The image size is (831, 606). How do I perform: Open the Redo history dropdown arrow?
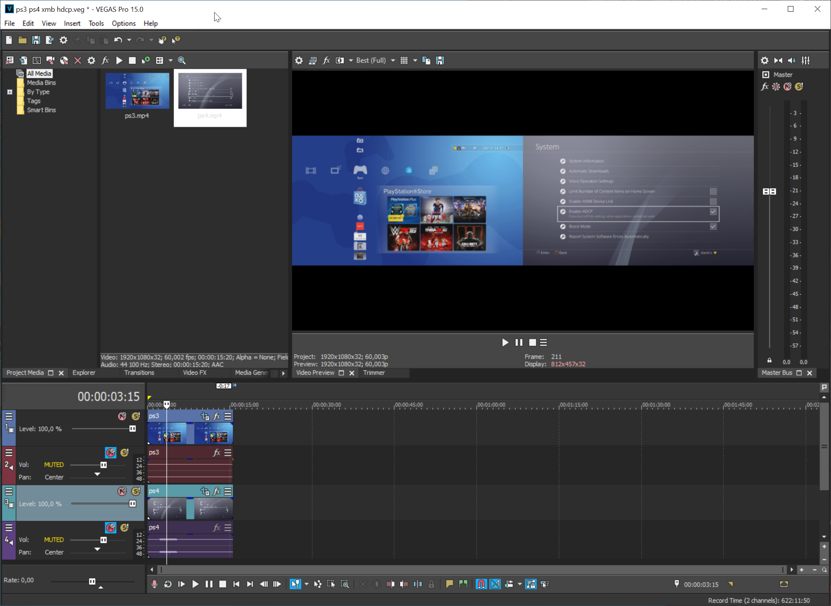tap(151, 40)
